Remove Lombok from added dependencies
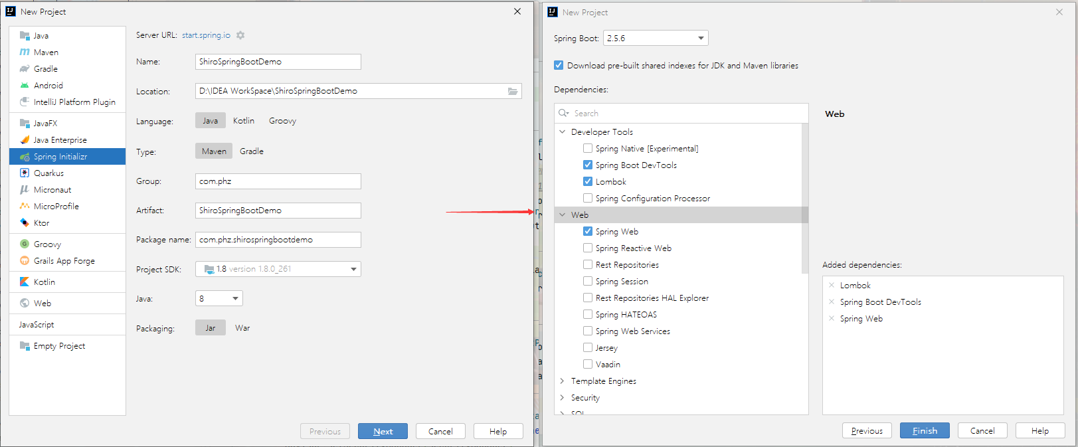The image size is (1078, 447). point(831,286)
